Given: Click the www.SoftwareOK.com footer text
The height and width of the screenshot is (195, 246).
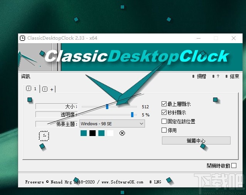Looking at the screenshot, I should coord(122,182).
